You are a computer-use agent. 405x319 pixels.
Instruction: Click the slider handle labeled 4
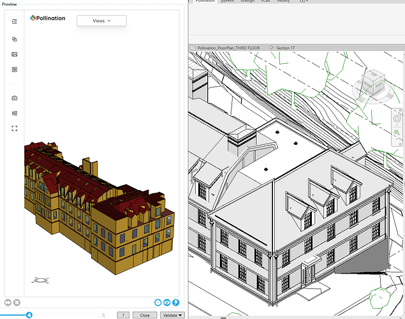click(x=29, y=315)
